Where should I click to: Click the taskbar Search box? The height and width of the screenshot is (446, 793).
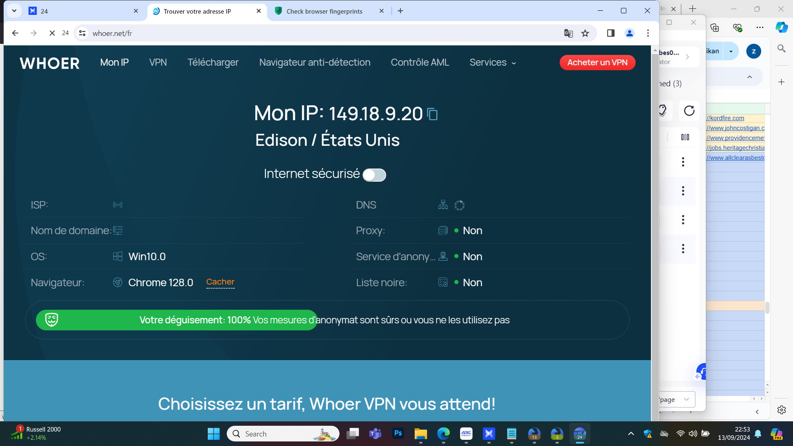(x=283, y=434)
